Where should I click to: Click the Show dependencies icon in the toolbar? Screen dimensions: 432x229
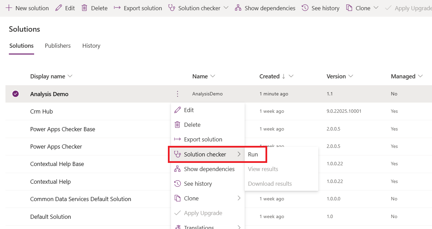[238, 8]
